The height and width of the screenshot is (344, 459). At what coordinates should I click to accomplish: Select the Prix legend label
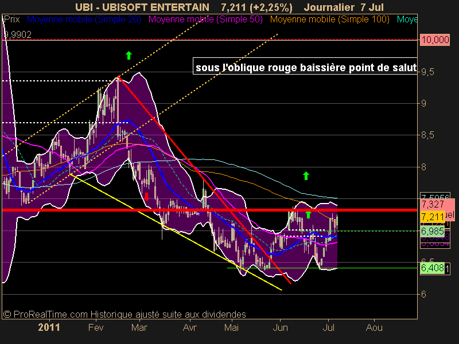(x=12, y=19)
